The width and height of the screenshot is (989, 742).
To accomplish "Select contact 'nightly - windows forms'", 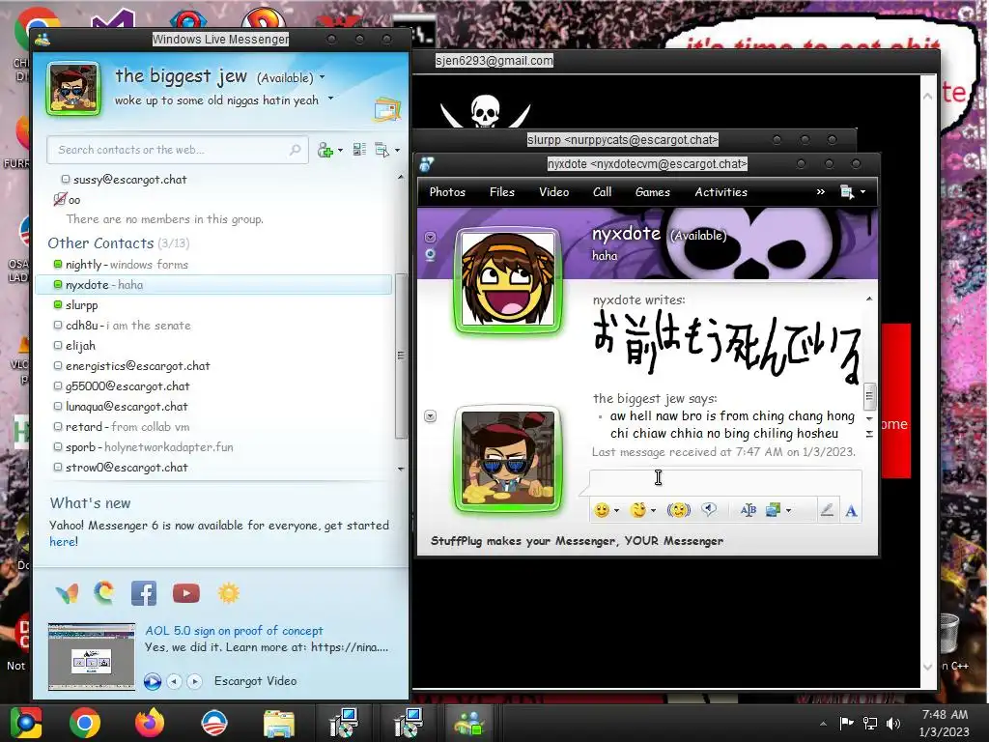I will click(213, 265).
